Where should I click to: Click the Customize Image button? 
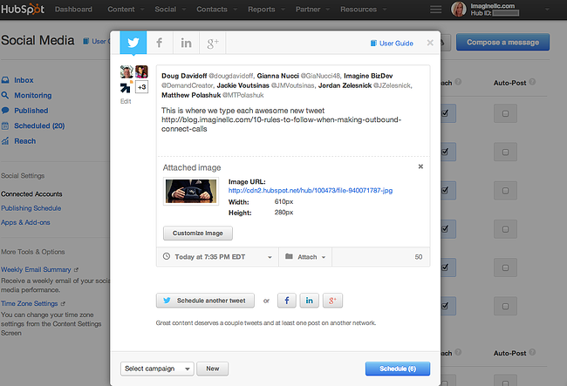198,234
